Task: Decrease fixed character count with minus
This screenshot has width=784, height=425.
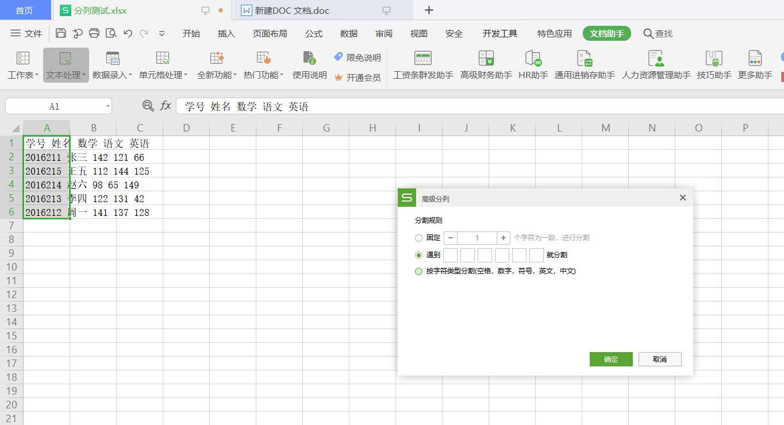Action: pos(451,238)
